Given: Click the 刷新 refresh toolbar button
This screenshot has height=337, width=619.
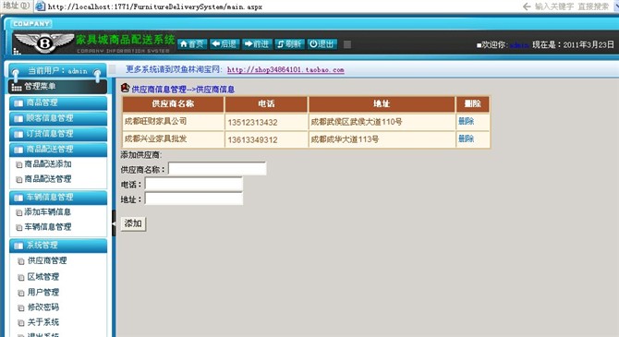Looking at the screenshot, I should click(289, 44).
